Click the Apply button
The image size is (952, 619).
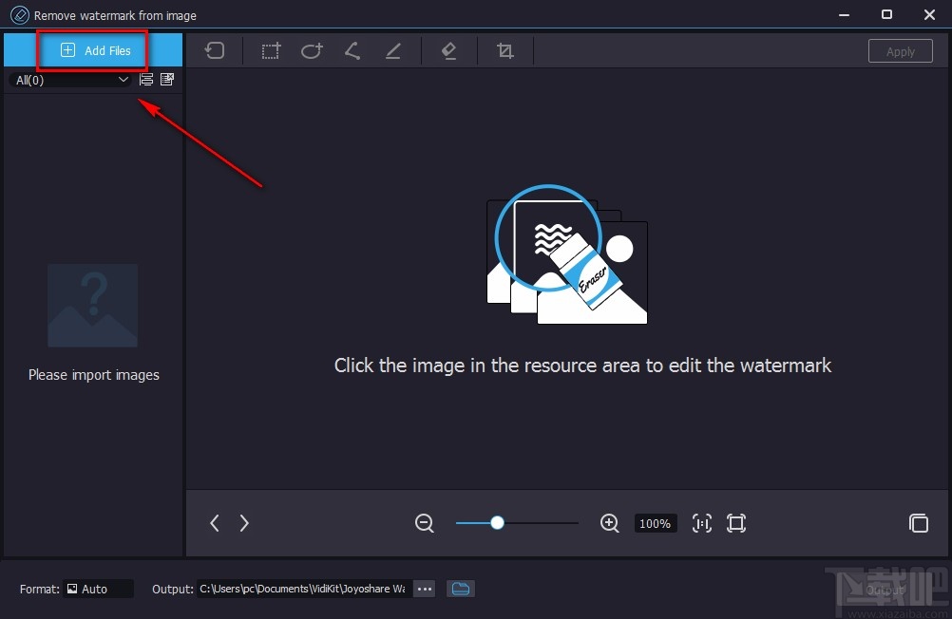click(900, 50)
